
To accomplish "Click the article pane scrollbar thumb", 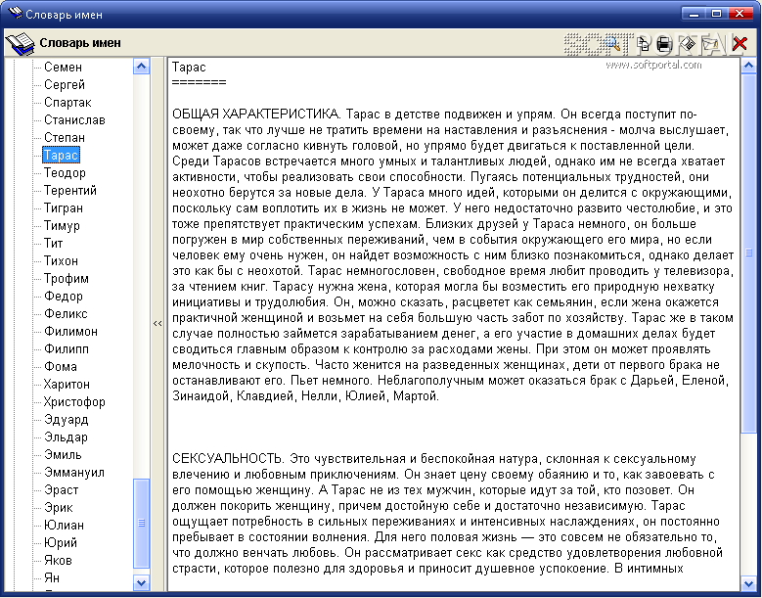I will coord(748,253).
